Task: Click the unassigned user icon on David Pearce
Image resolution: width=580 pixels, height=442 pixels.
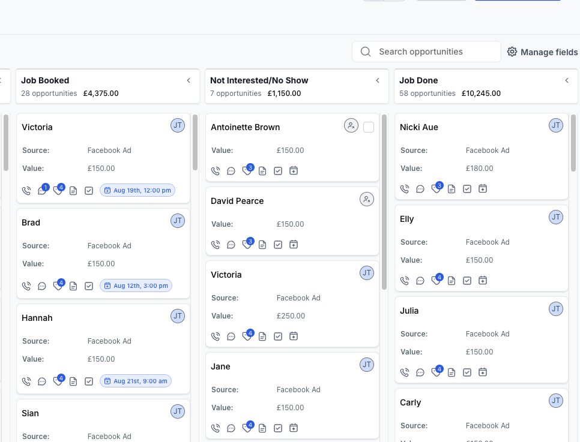Action: tap(367, 200)
